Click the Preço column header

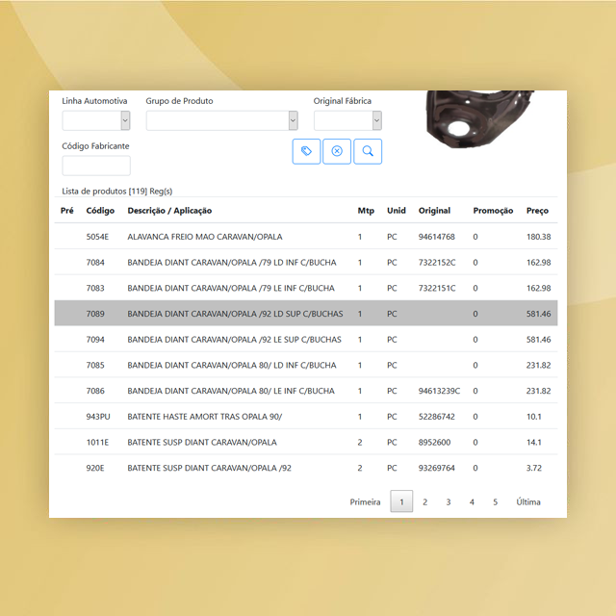(537, 211)
